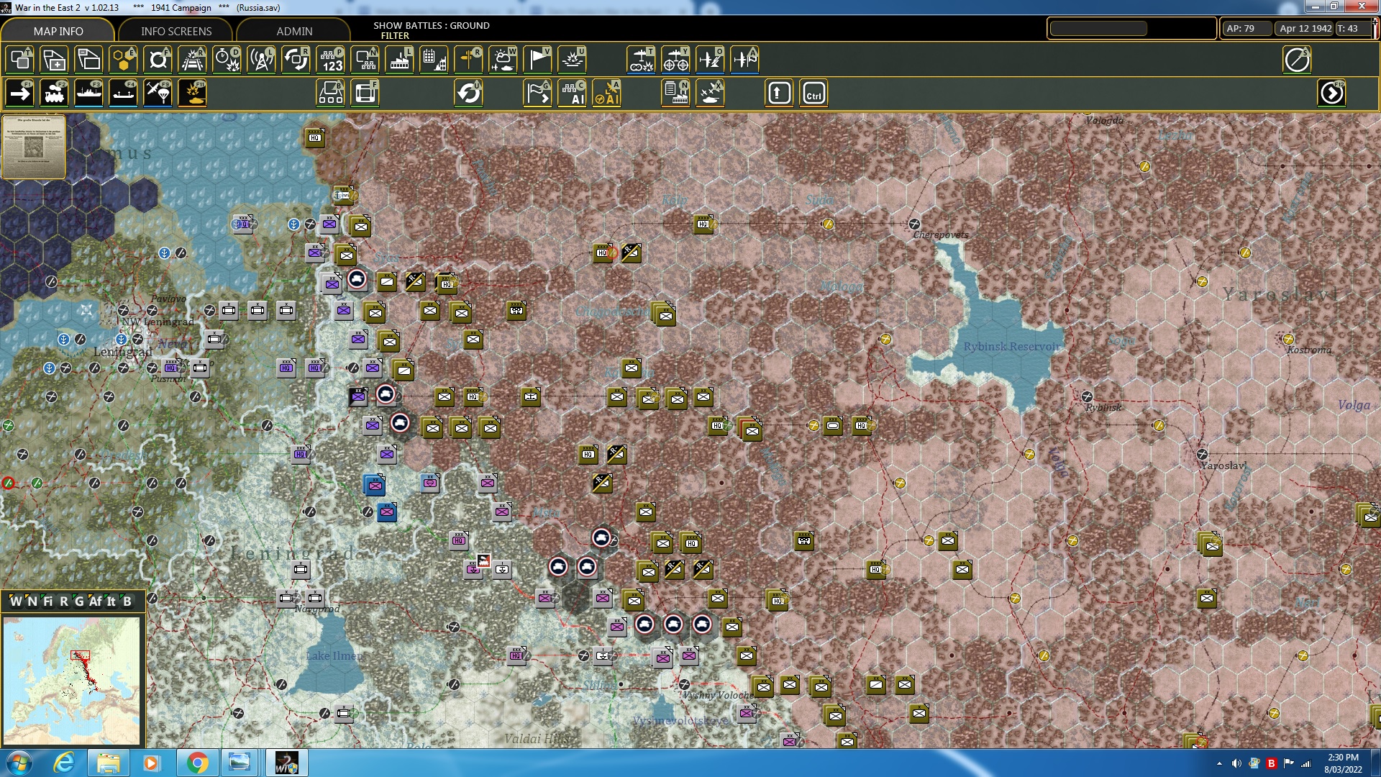Image resolution: width=1381 pixels, height=777 pixels.
Task: Click the plane with flag icon (A)
Action: 744,60
